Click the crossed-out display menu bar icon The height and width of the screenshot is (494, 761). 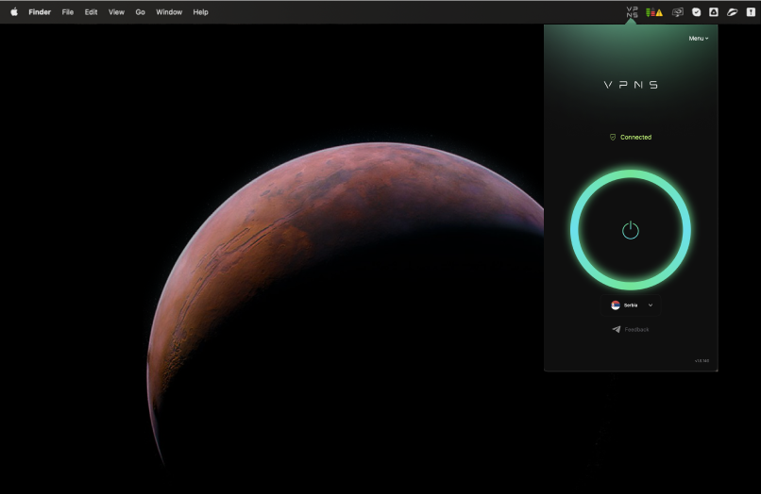[677, 12]
